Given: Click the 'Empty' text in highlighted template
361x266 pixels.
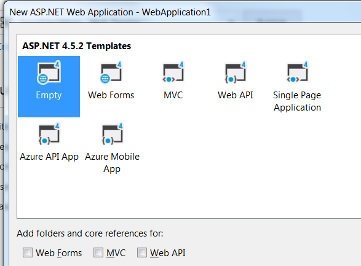Looking at the screenshot, I should (x=49, y=95).
